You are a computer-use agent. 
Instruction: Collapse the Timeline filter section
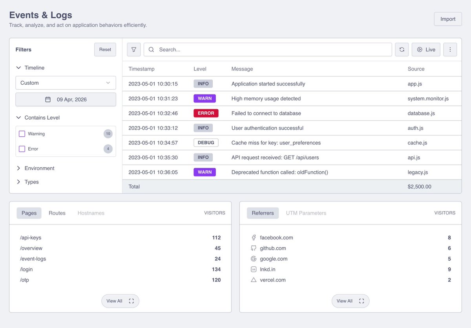[x=30, y=68]
